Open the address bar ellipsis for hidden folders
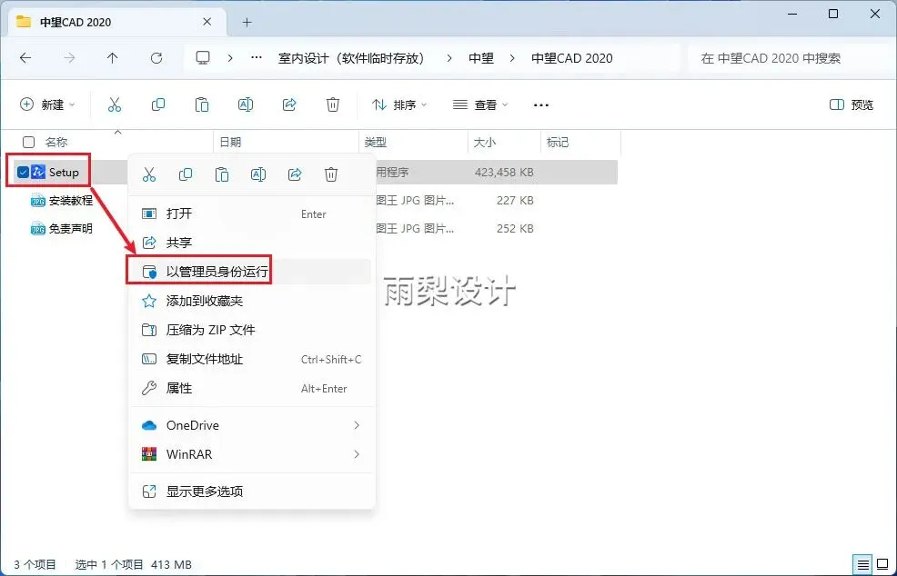Viewport: 897px width, 576px height. (257, 58)
